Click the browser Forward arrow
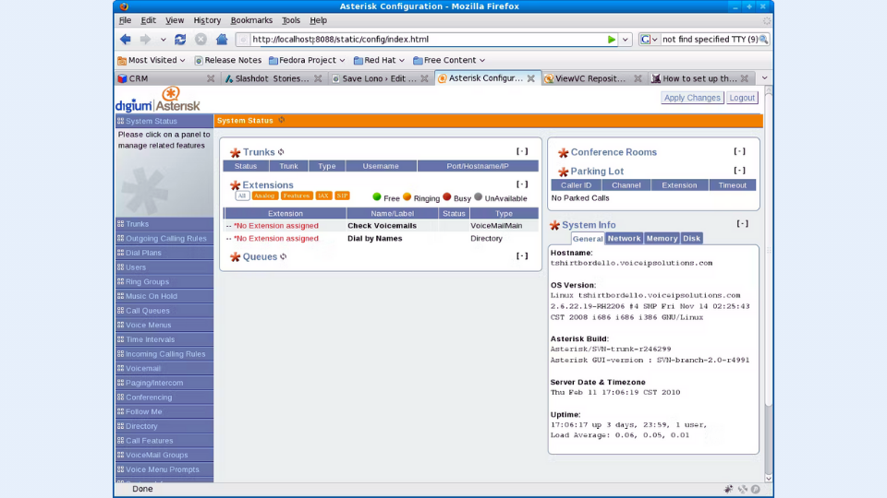887x498 pixels. tap(145, 39)
